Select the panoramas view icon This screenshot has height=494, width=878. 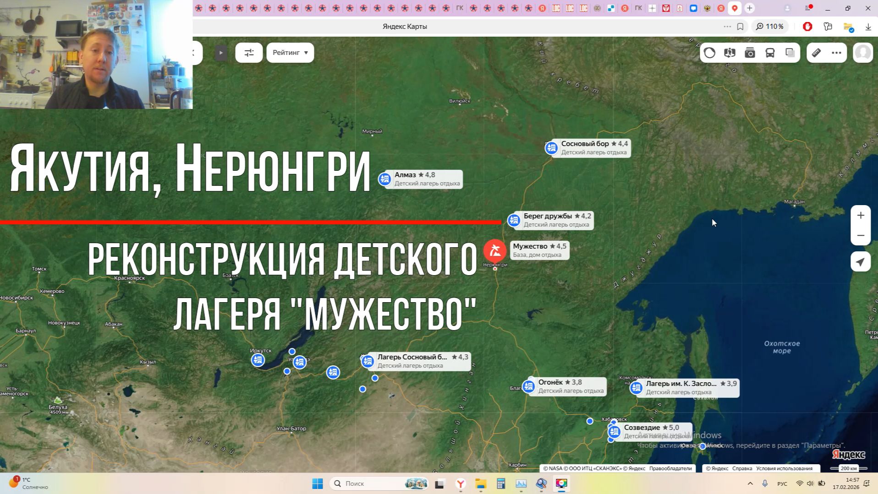[x=730, y=53]
